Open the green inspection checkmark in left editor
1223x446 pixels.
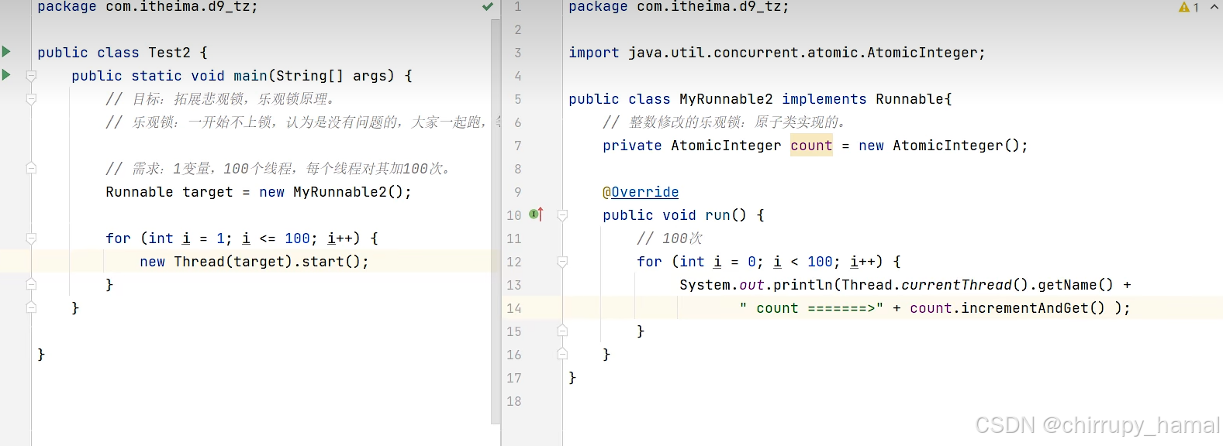(x=488, y=6)
